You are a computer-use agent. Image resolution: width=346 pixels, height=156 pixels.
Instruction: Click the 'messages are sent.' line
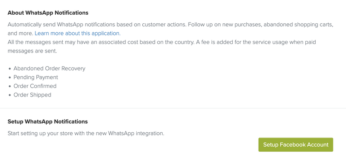(32, 51)
